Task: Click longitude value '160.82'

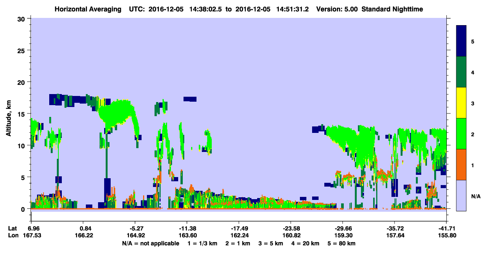Action: tap(291, 235)
